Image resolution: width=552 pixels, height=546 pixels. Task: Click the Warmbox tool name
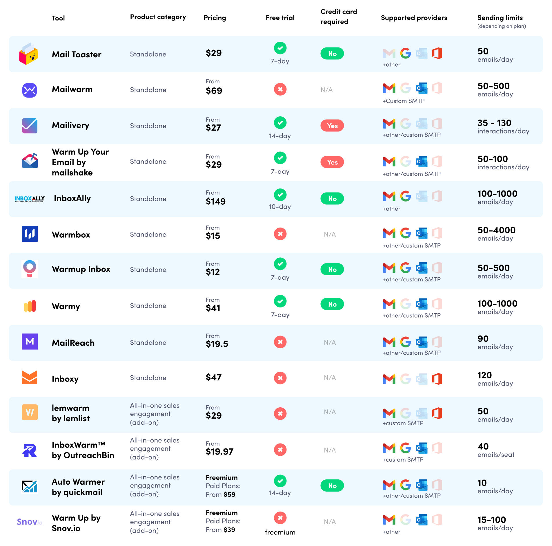tap(71, 235)
